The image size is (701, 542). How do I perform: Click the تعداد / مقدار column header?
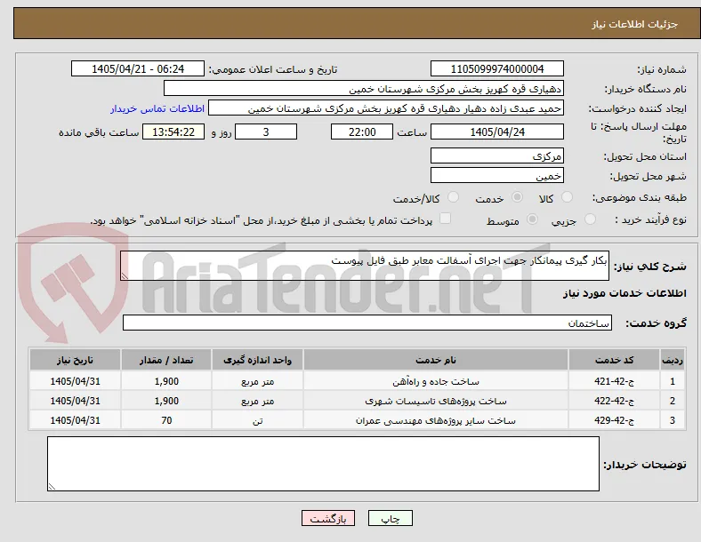pos(166,360)
